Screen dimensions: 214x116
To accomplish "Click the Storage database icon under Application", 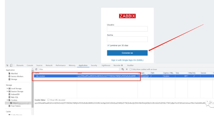I will (x=9, y=79).
